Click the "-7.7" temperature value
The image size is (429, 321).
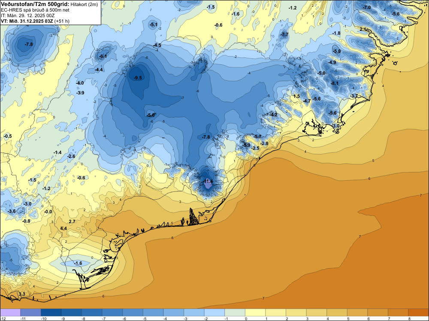pyautogui.click(x=284, y=34)
